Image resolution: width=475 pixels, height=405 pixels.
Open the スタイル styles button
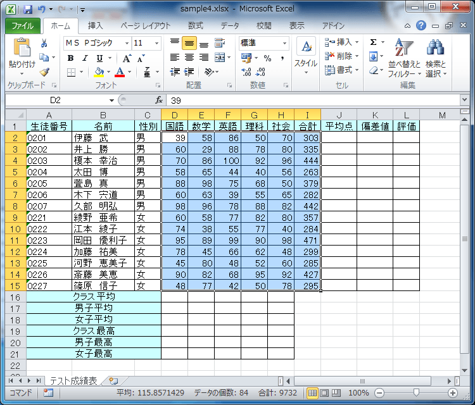[306, 56]
